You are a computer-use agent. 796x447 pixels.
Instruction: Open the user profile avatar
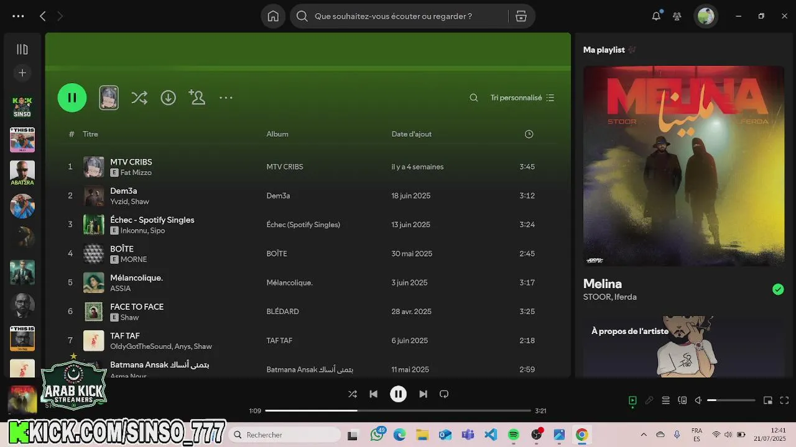(706, 16)
